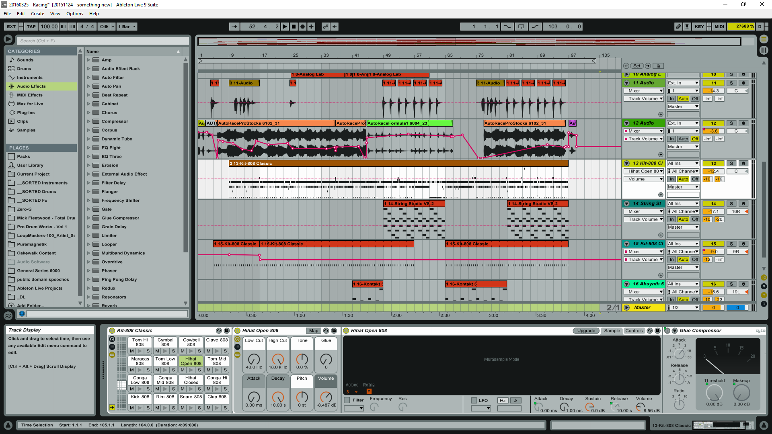Click the Upgrade button in the sampler

coord(586,331)
